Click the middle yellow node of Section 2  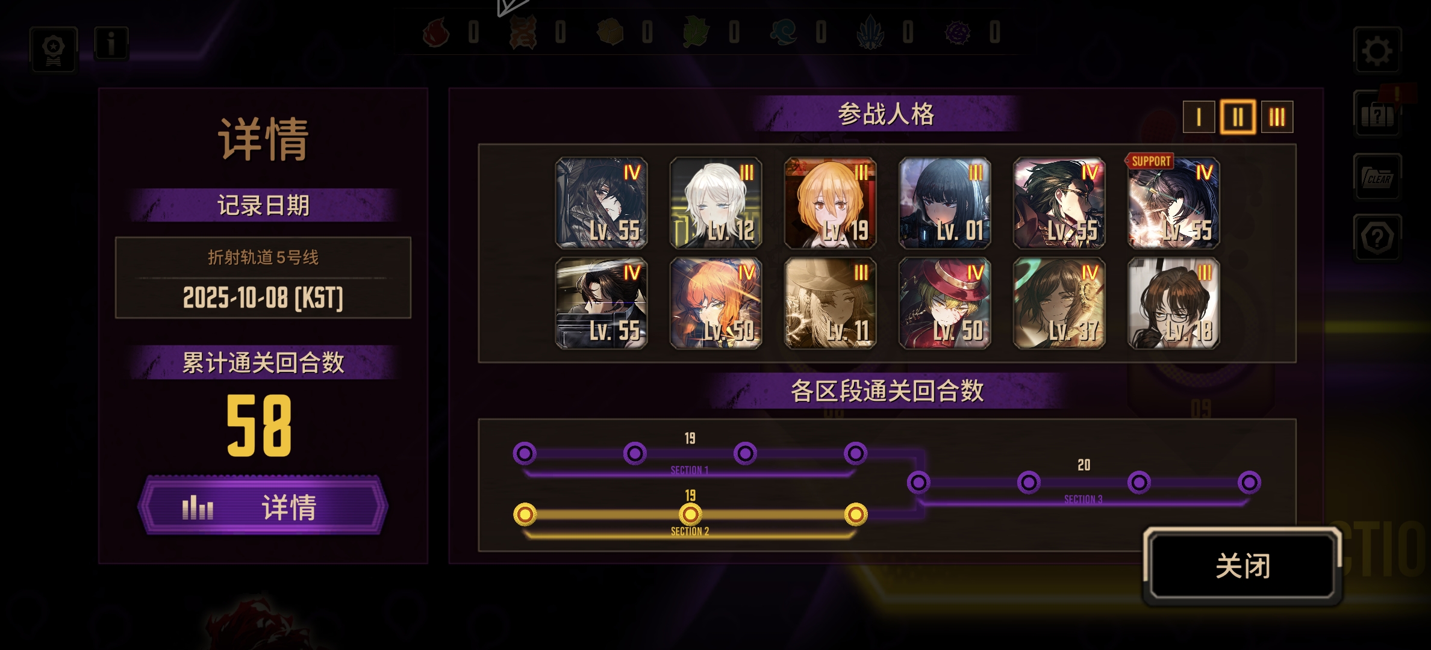[690, 515]
